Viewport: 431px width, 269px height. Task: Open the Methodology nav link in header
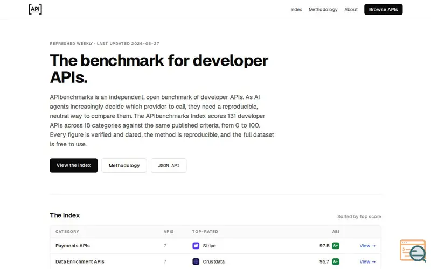coord(323,9)
